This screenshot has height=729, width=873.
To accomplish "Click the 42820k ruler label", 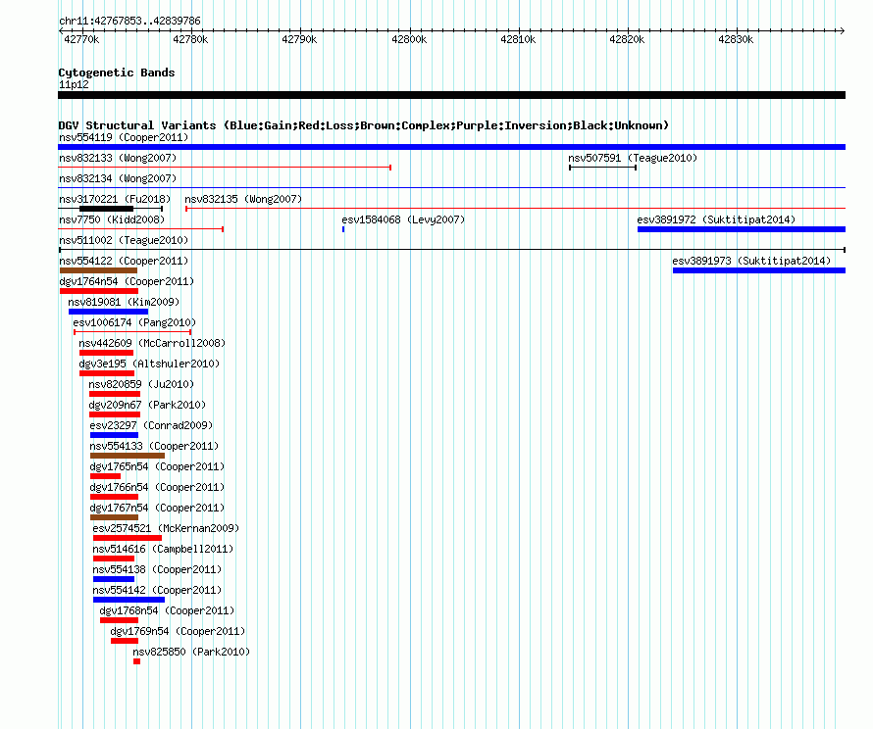I will [627, 39].
